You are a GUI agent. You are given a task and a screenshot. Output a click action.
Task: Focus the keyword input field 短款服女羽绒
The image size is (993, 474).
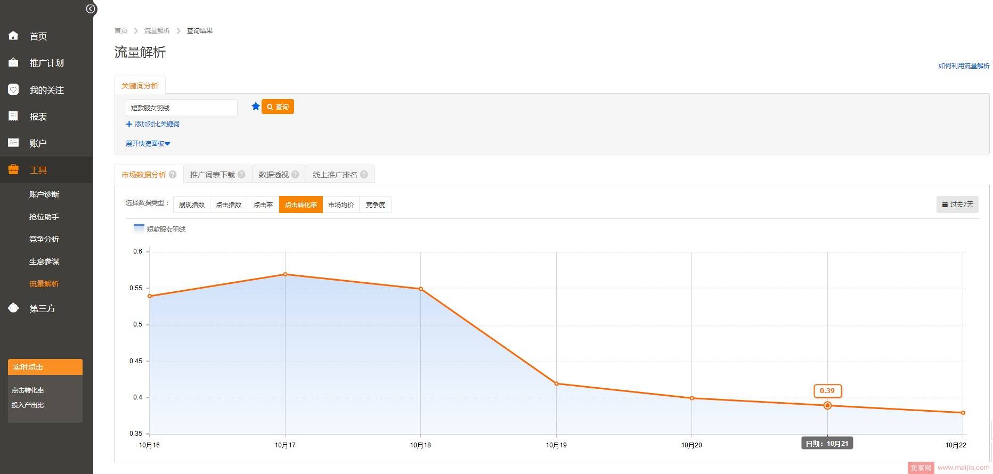click(182, 108)
